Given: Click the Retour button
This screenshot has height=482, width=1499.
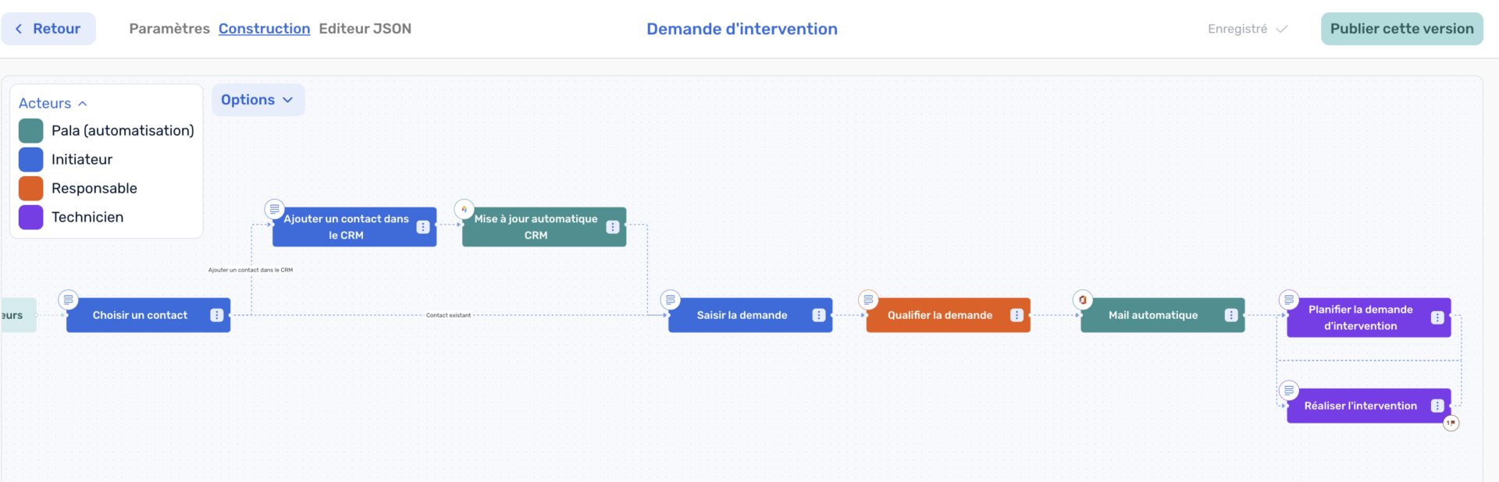Looking at the screenshot, I should point(48,29).
